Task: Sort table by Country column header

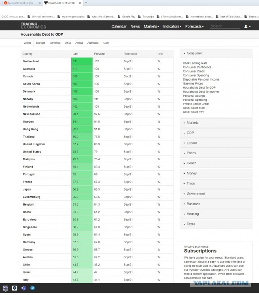Action: [28, 54]
